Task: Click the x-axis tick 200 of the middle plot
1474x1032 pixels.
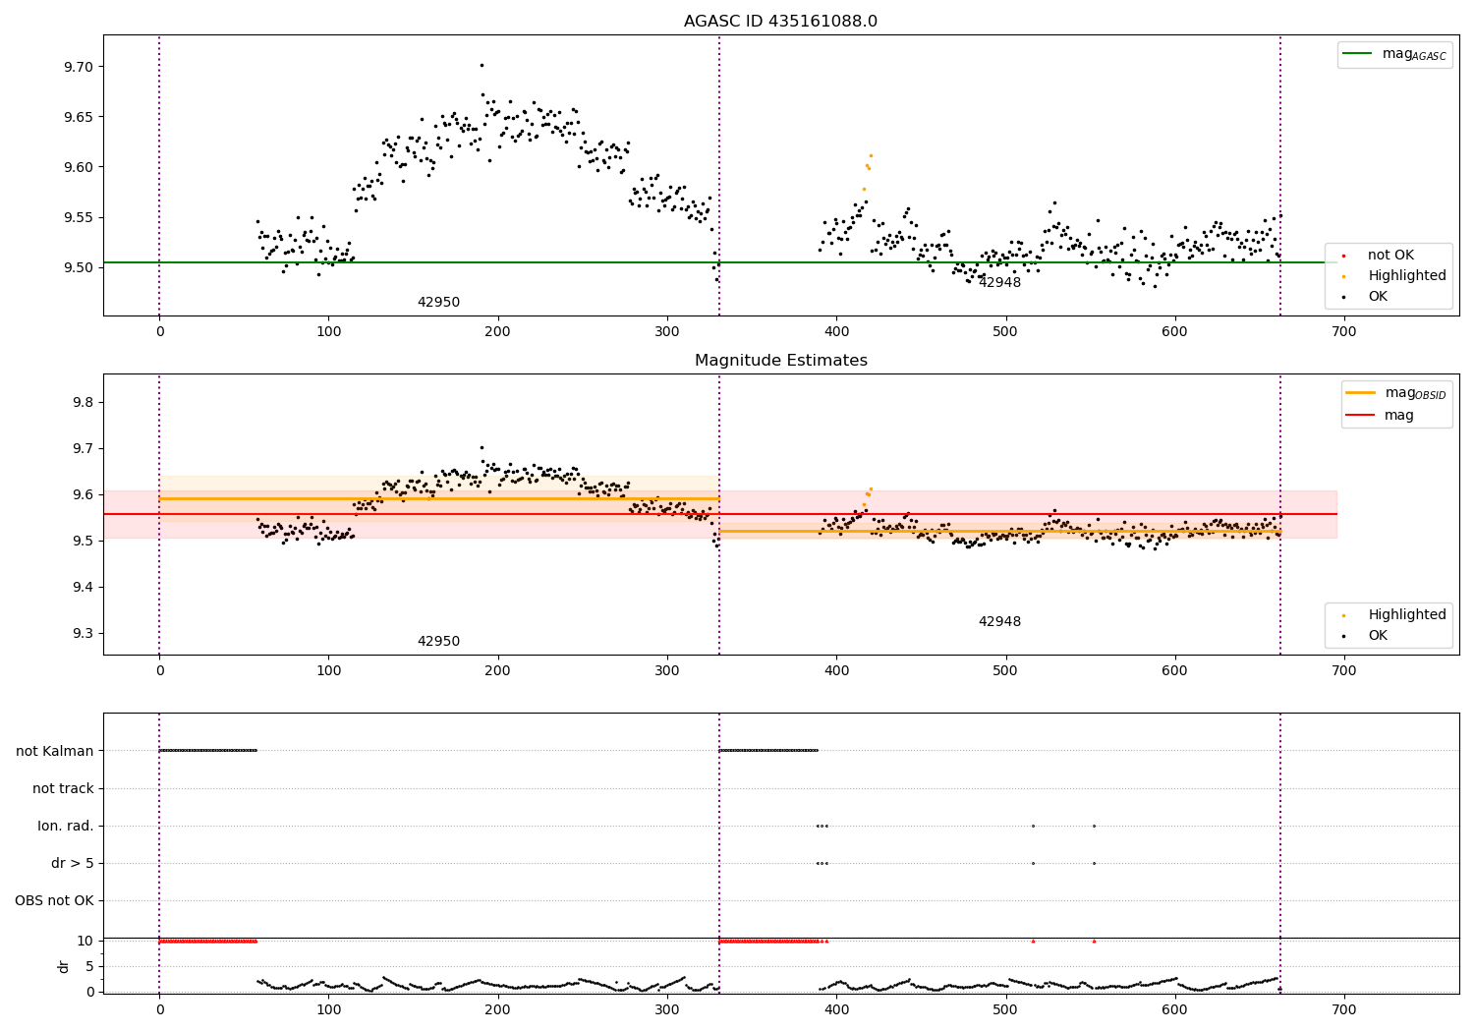Action: pyautogui.click(x=498, y=671)
